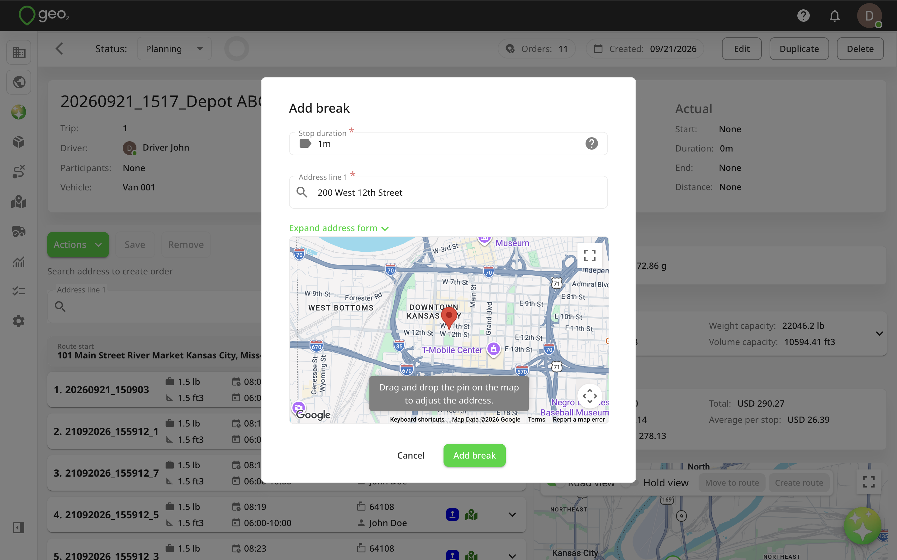Image resolution: width=897 pixels, height=560 pixels.
Task: Open the settings gear in sidebar
Action: tap(19, 321)
